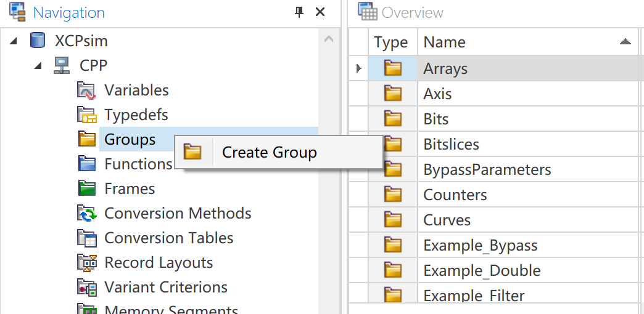This screenshot has height=314, width=644.
Task: Open the Curves group folder icon
Action: [x=393, y=220]
